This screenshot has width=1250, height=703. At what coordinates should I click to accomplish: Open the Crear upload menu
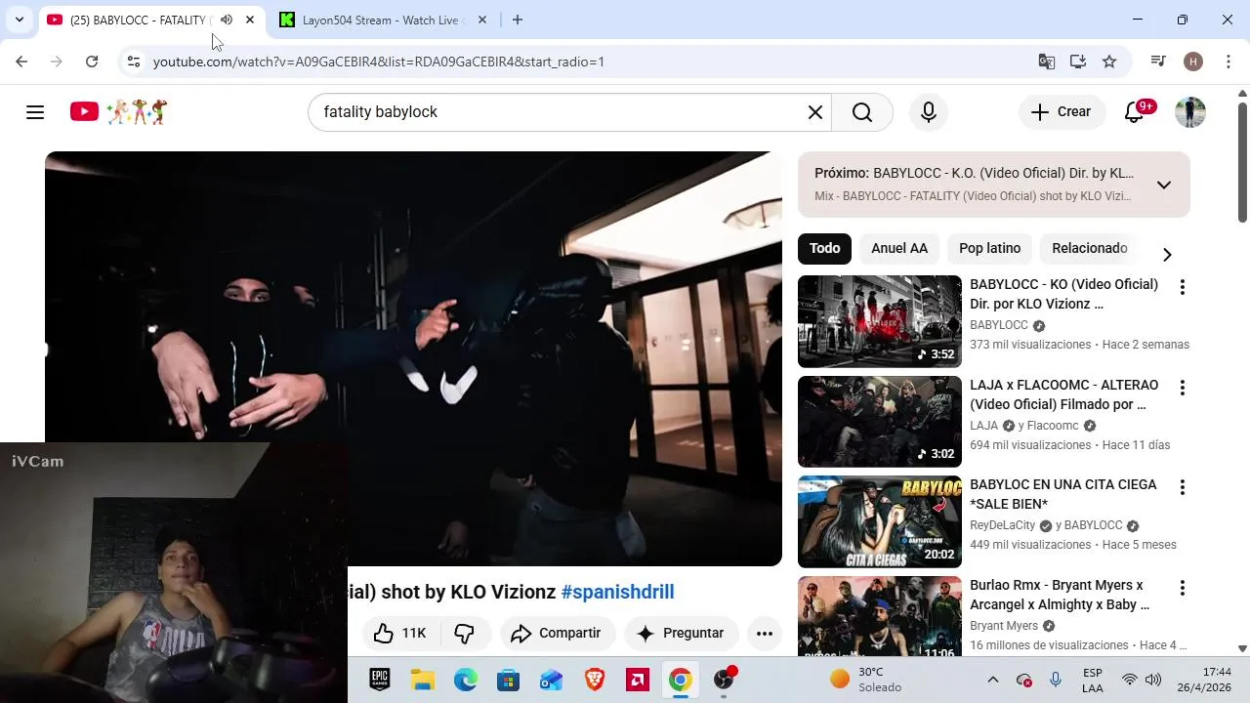pyautogui.click(x=1062, y=112)
